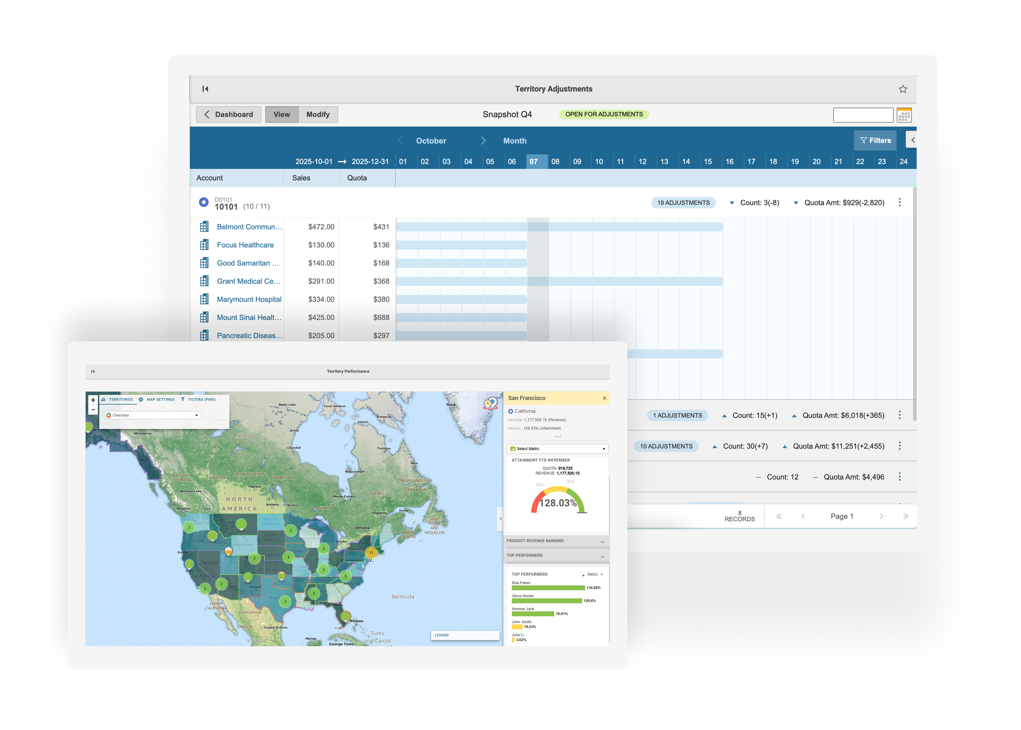Open the calendar date picker icon
Viewport: 1021px width, 730px height.
pos(904,115)
